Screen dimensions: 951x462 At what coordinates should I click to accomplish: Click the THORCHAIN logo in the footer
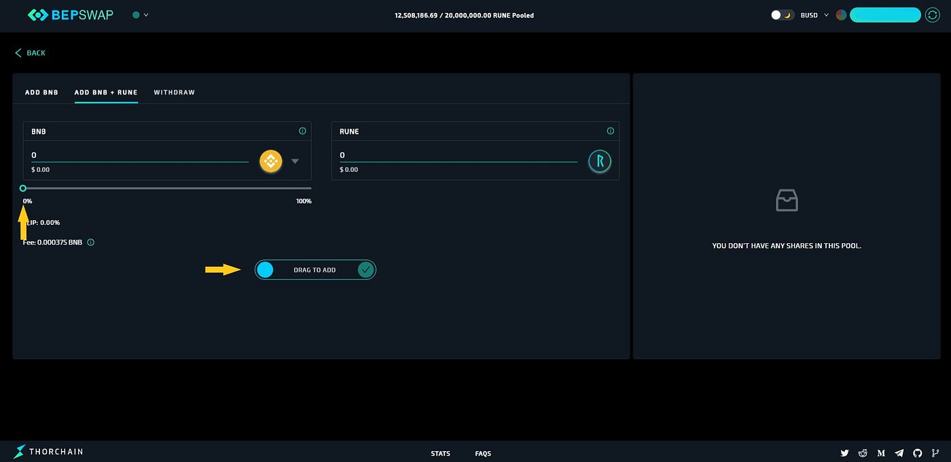pos(48,452)
